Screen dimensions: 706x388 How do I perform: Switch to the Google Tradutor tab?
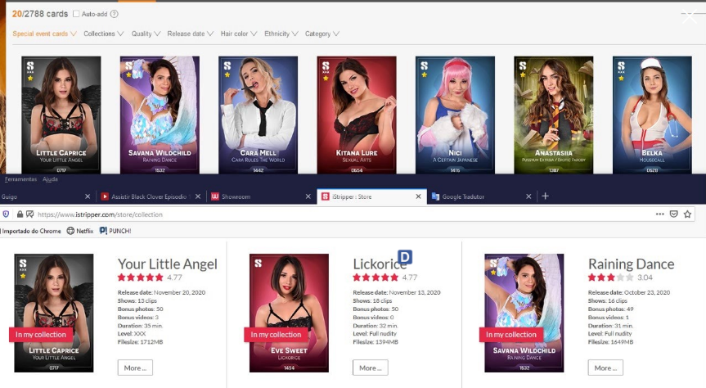pos(481,196)
